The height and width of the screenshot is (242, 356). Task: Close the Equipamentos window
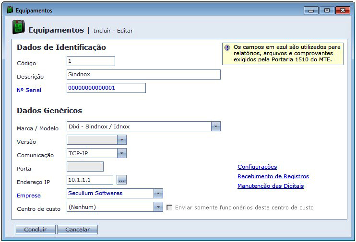343,11
